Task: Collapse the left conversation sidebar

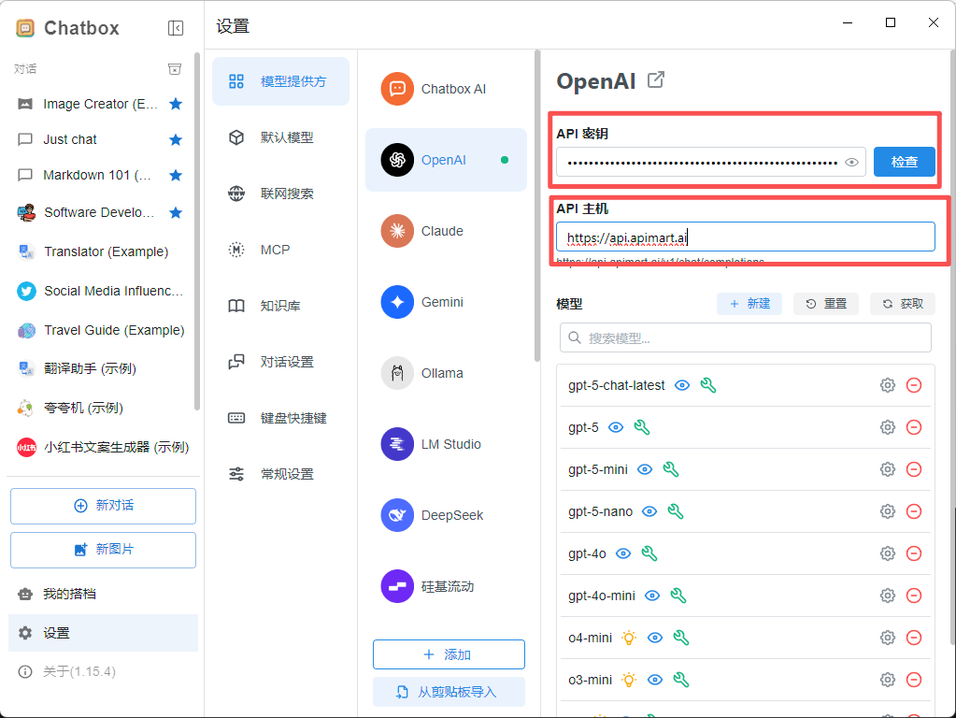Action: click(176, 27)
